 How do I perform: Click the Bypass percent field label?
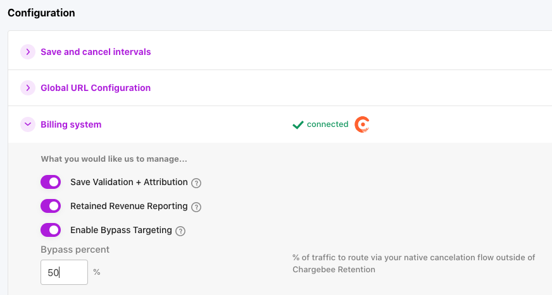pyautogui.click(x=75, y=250)
